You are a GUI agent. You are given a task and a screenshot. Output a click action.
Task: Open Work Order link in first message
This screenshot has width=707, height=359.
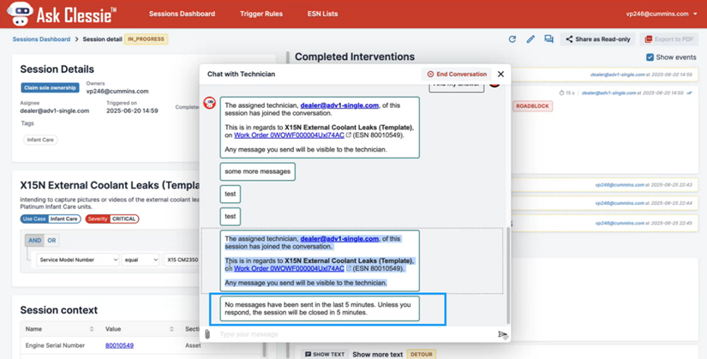[289, 135]
